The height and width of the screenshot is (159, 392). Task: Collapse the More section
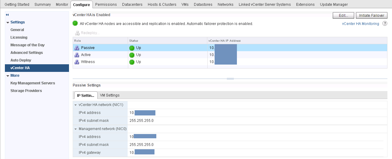tap(8, 76)
